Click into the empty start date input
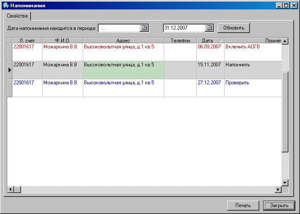Image resolution: width=300 pixels, height=214 pixels. point(119,28)
